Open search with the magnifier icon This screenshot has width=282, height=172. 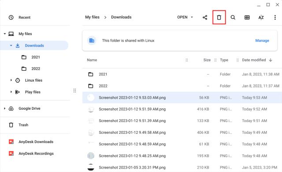pyautogui.click(x=233, y=18)
